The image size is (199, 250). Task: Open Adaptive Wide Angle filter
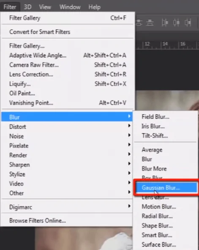pyautogui.click(x=68, y=55)
